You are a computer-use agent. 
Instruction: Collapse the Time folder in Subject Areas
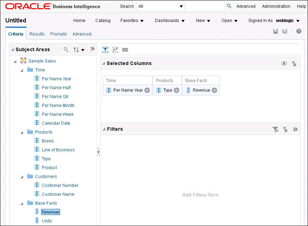pyautogui.click(x=22, y=70)
